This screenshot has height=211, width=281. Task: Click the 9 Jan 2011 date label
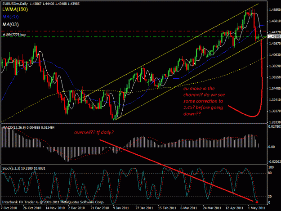click(x=121, y=208)
